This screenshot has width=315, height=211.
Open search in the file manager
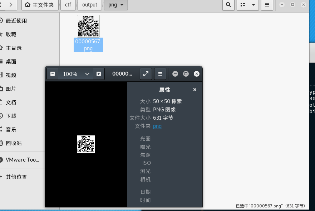tap(228, 5)
